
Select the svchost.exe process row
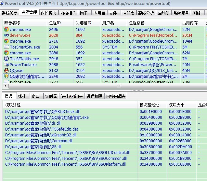(x=105, y=82)
